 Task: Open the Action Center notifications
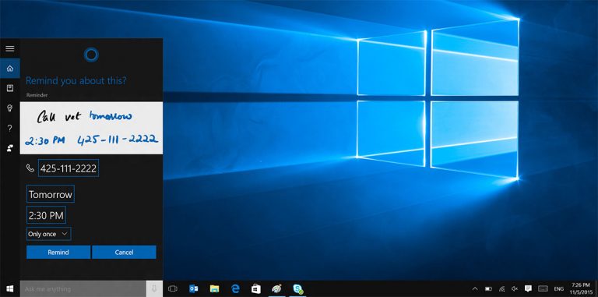528,288
